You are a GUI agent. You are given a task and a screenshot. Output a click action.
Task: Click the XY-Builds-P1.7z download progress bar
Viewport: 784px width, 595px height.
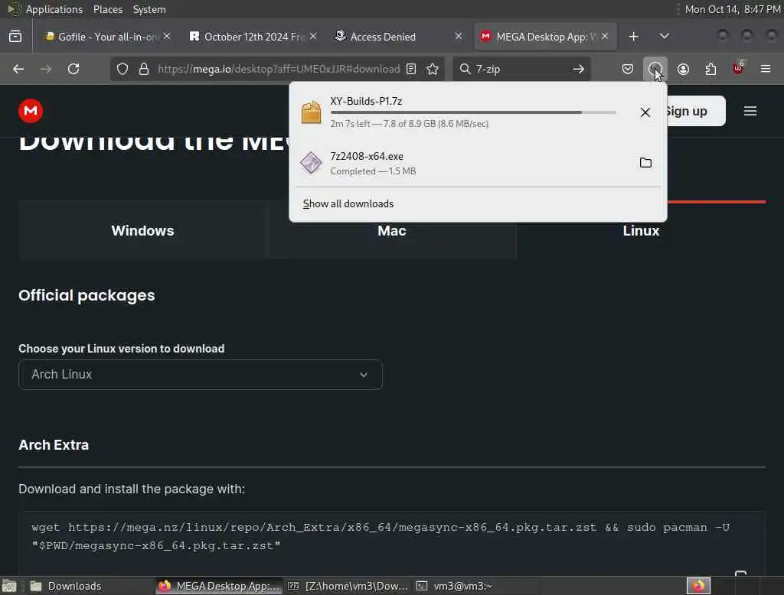click(472, 113)
